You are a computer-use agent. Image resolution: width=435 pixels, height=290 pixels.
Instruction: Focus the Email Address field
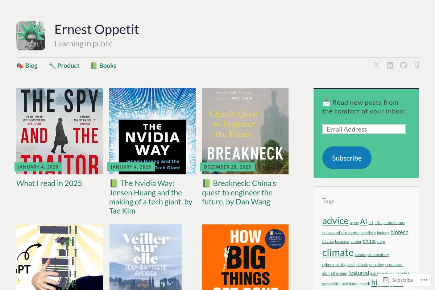click(364, 129)
